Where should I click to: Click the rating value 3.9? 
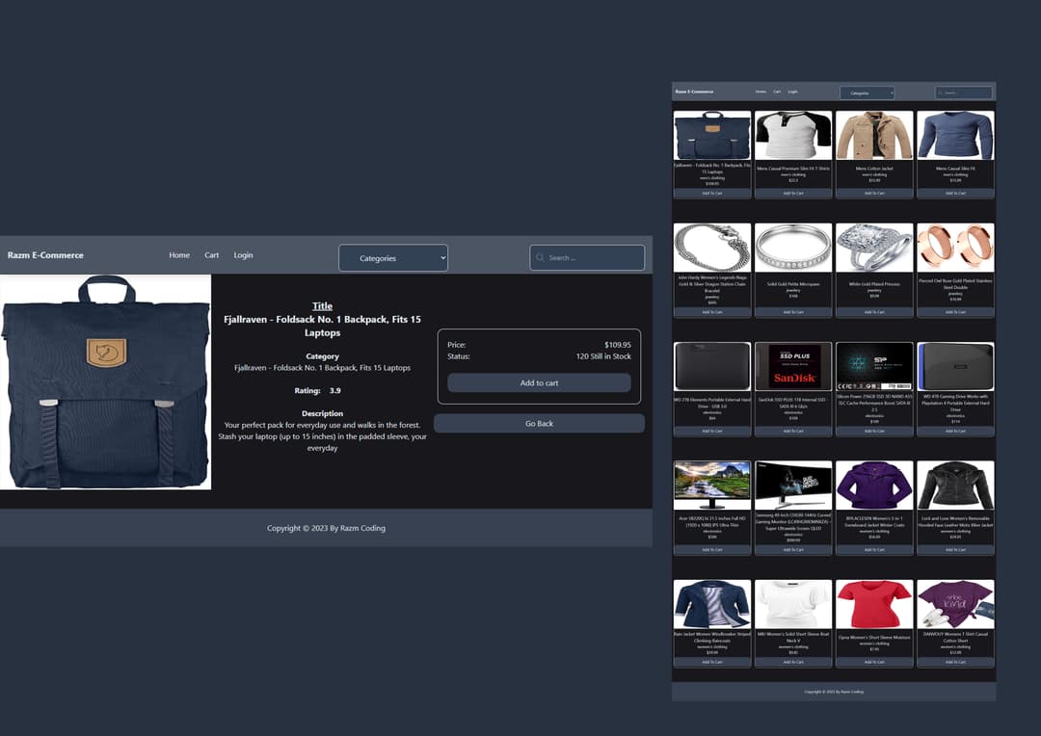pos(335,391)
